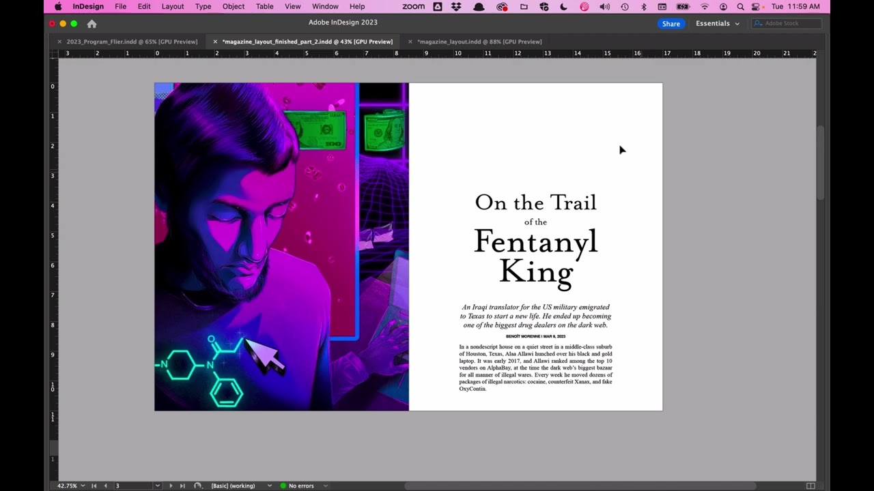The image size is (874, 491).
Task: Switch to the magazine_layout_finished_part_2.indd tab
Action: [x=307, y=42]
